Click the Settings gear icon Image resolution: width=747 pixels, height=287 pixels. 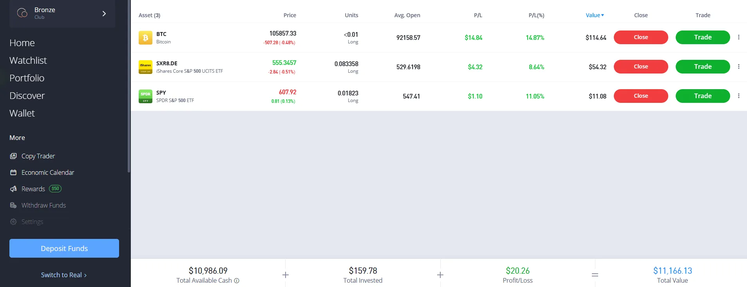[13, 222]
